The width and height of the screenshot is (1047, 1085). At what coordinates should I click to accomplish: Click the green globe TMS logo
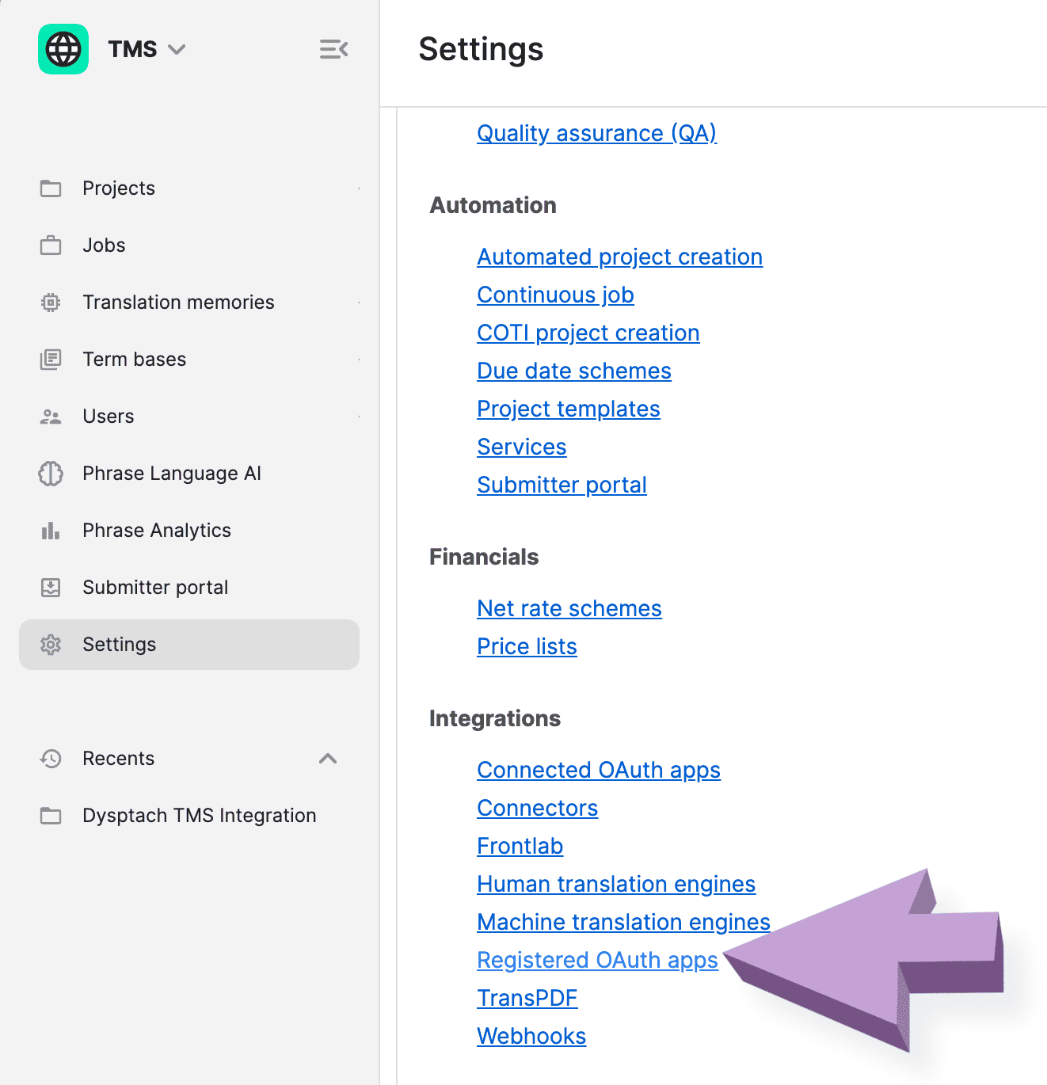click(x=63, y=49)
